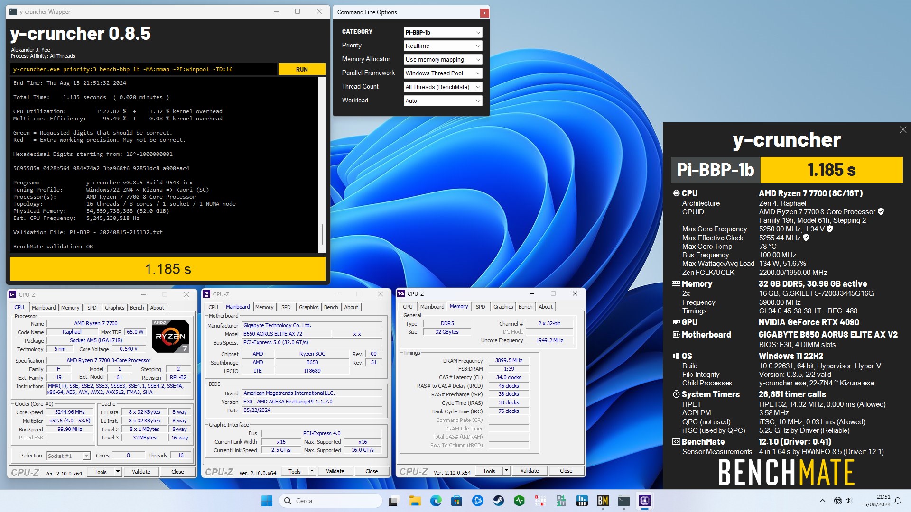Open the green heartbeat monitor taskbar app
This screenshot has height=512, width=911.
tap(519, 501)
